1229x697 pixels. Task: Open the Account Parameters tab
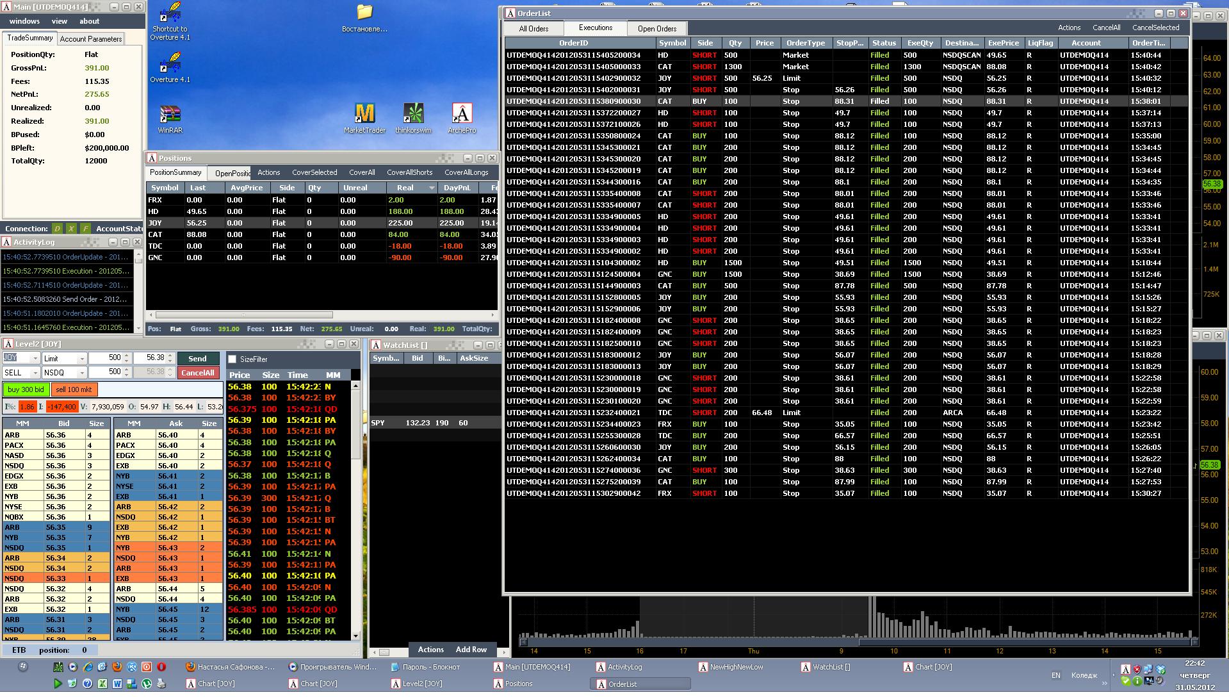click(91, 39)
